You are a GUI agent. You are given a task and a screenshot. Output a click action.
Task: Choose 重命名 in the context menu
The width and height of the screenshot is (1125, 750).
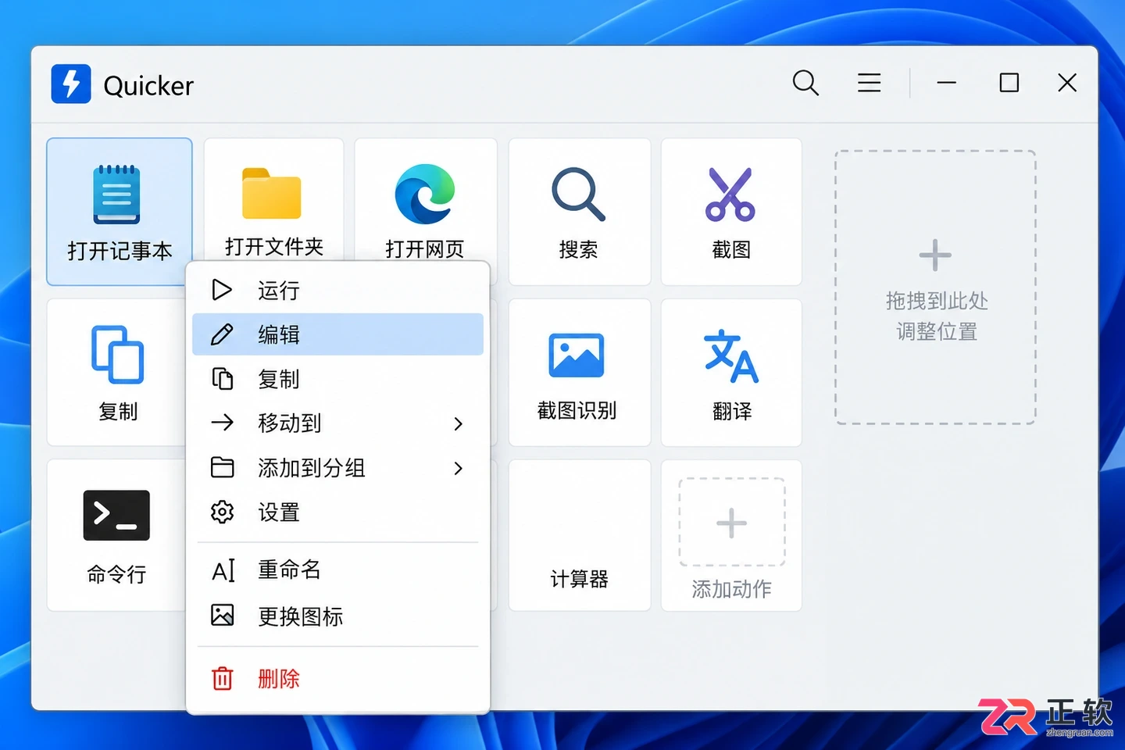pos(337,570)
